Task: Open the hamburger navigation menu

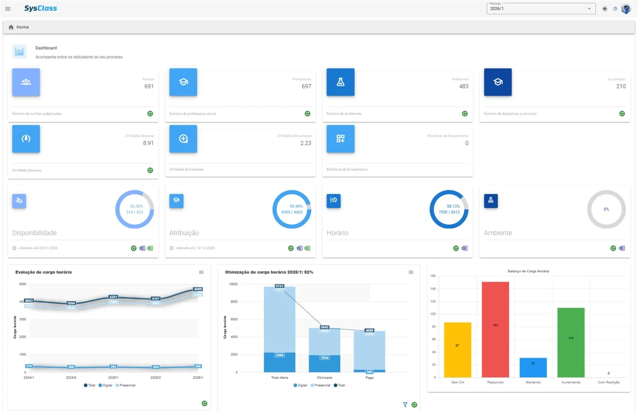Action: tap(8, 8)
